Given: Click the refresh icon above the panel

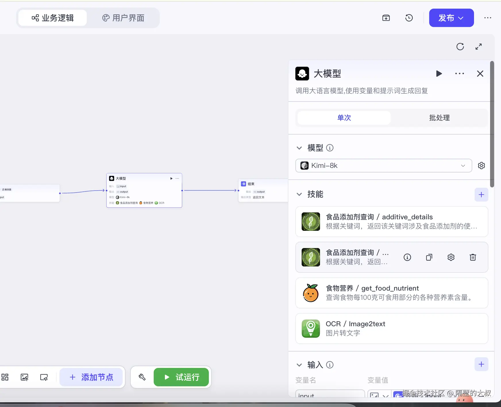Looking at the screenshot, I should (460, 47).
